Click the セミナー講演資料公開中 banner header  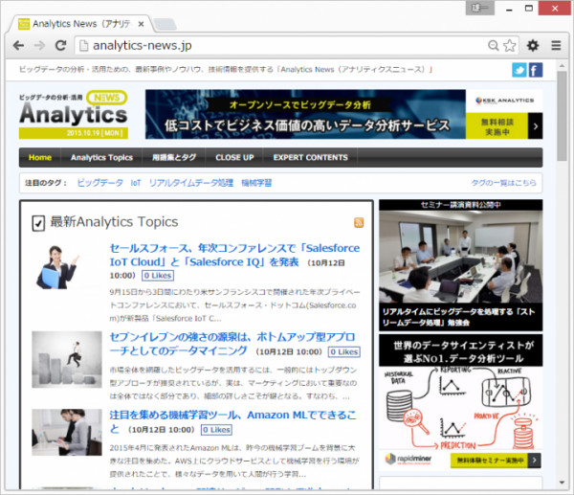460,205
